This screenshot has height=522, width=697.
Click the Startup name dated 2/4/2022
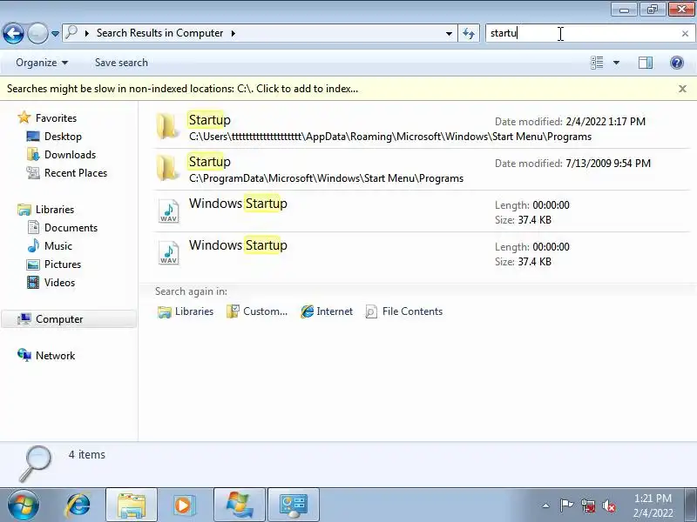[210, 120]
